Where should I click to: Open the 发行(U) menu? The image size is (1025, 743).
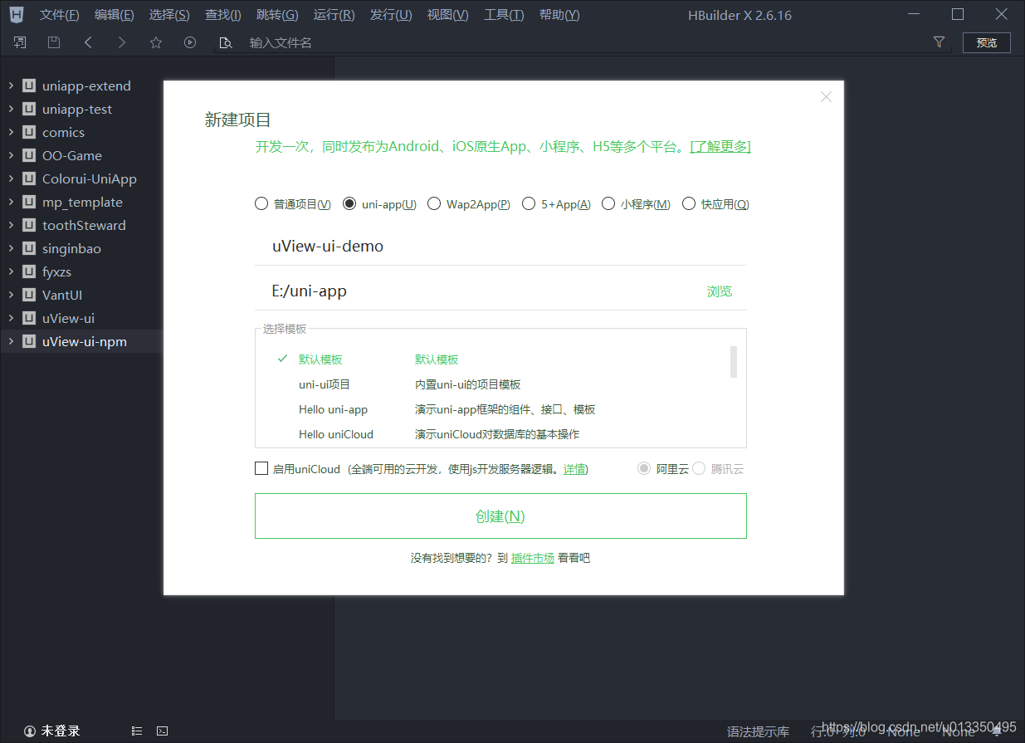(x=391, y=15)
